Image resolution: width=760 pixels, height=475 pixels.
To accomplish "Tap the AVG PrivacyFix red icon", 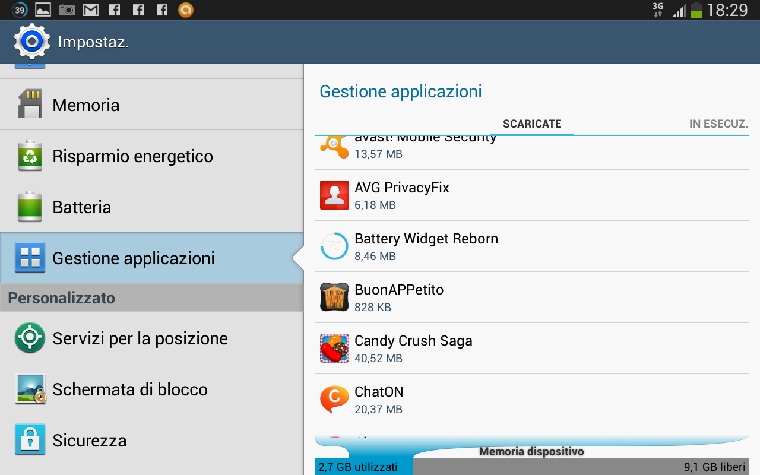I will (x=334, y=195).
